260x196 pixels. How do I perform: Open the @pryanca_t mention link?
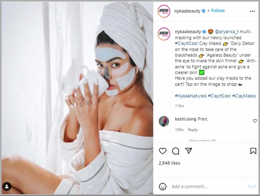226,31
